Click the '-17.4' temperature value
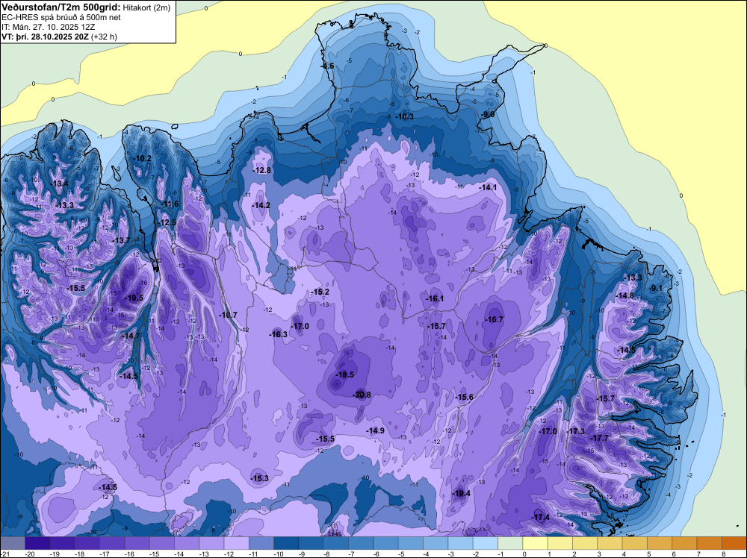Screen dimensions: 747x558 541,517
